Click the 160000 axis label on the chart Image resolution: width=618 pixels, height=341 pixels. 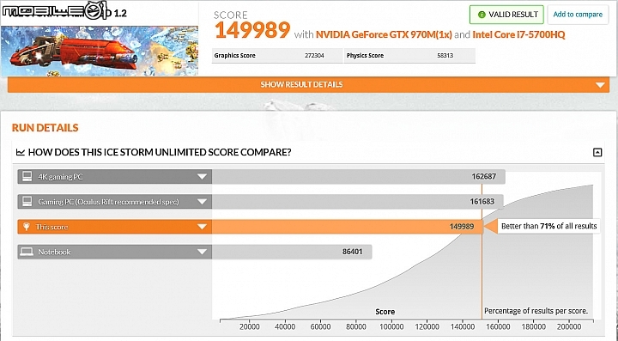(x=498, y=326)
